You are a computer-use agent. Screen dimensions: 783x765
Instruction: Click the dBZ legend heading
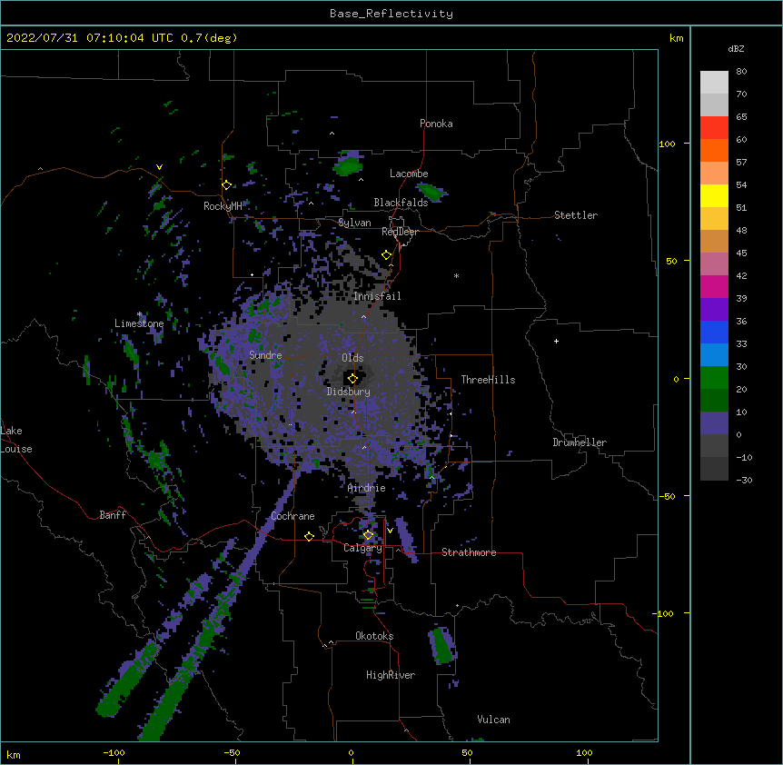pyautogui.click(x=736, y=48)
